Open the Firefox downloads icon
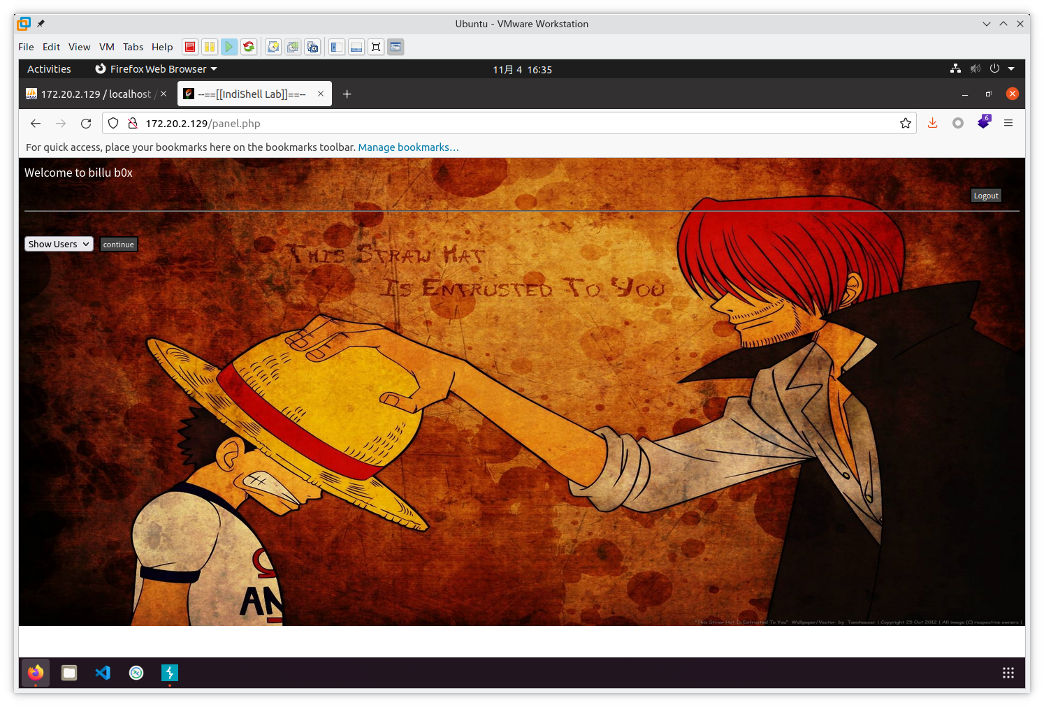1044x707 pixels. click(932, 124)
